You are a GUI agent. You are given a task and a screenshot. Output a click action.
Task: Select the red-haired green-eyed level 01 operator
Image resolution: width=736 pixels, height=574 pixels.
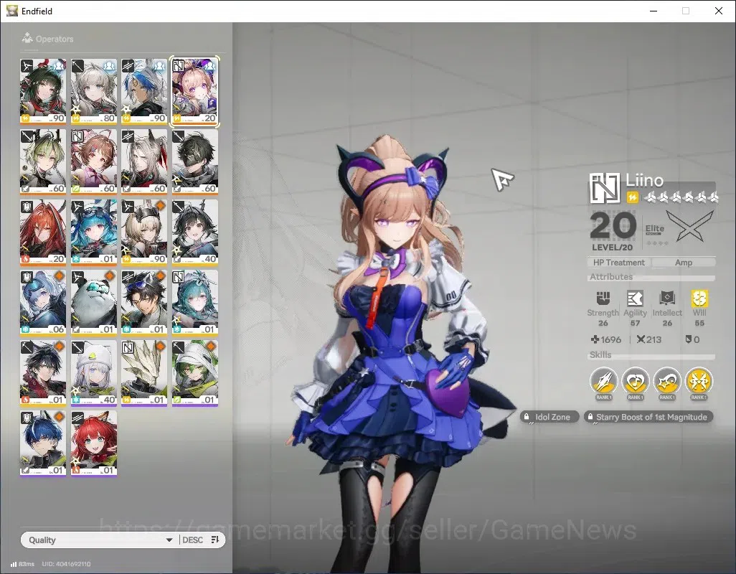click(x=94, y=443)
